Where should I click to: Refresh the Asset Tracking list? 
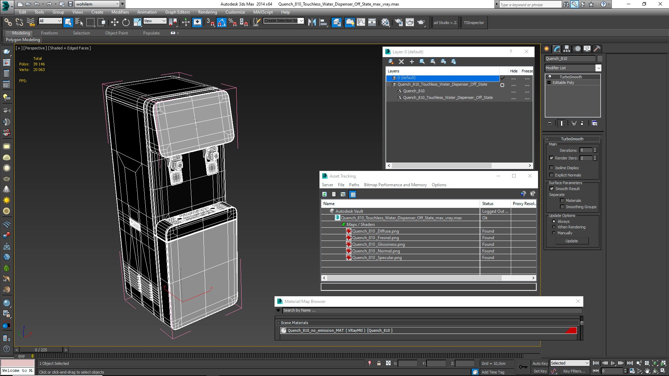click(x=324, y=194)
